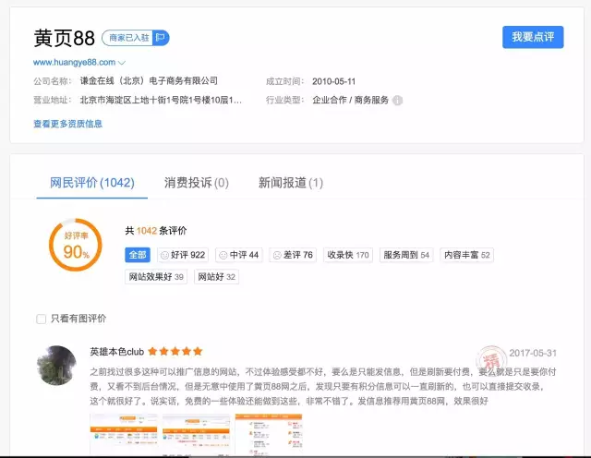Select the 全部 reviews filter
Image resolution: width=591 pixels, height=458 pixels.
coord(138,255)
